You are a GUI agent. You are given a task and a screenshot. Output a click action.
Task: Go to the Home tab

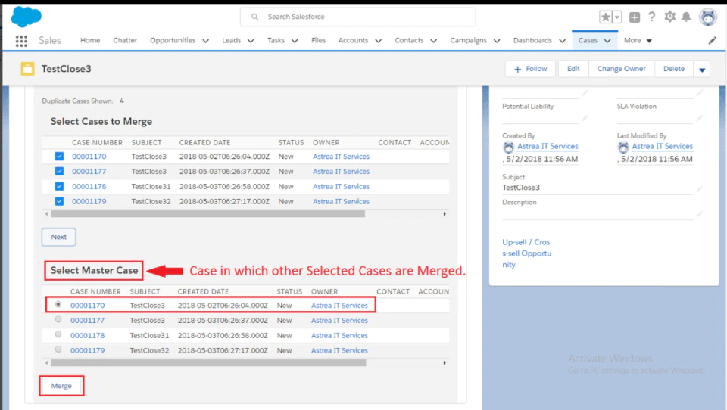coord(90,40)
